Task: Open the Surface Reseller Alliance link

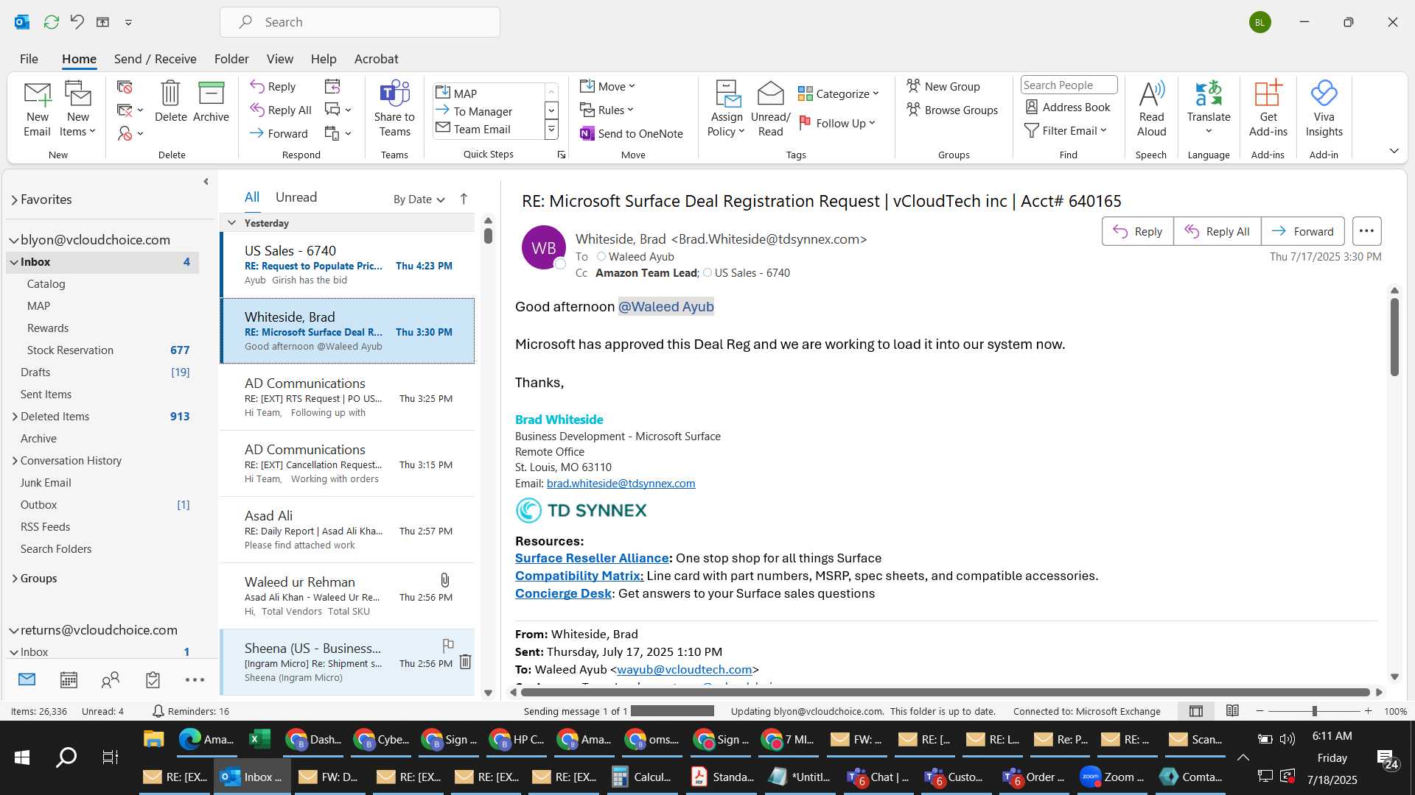Action: [592, 558]
